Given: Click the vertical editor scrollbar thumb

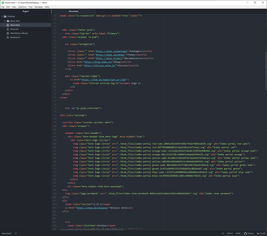Looking at the screenshot, I should pos(266,70).
